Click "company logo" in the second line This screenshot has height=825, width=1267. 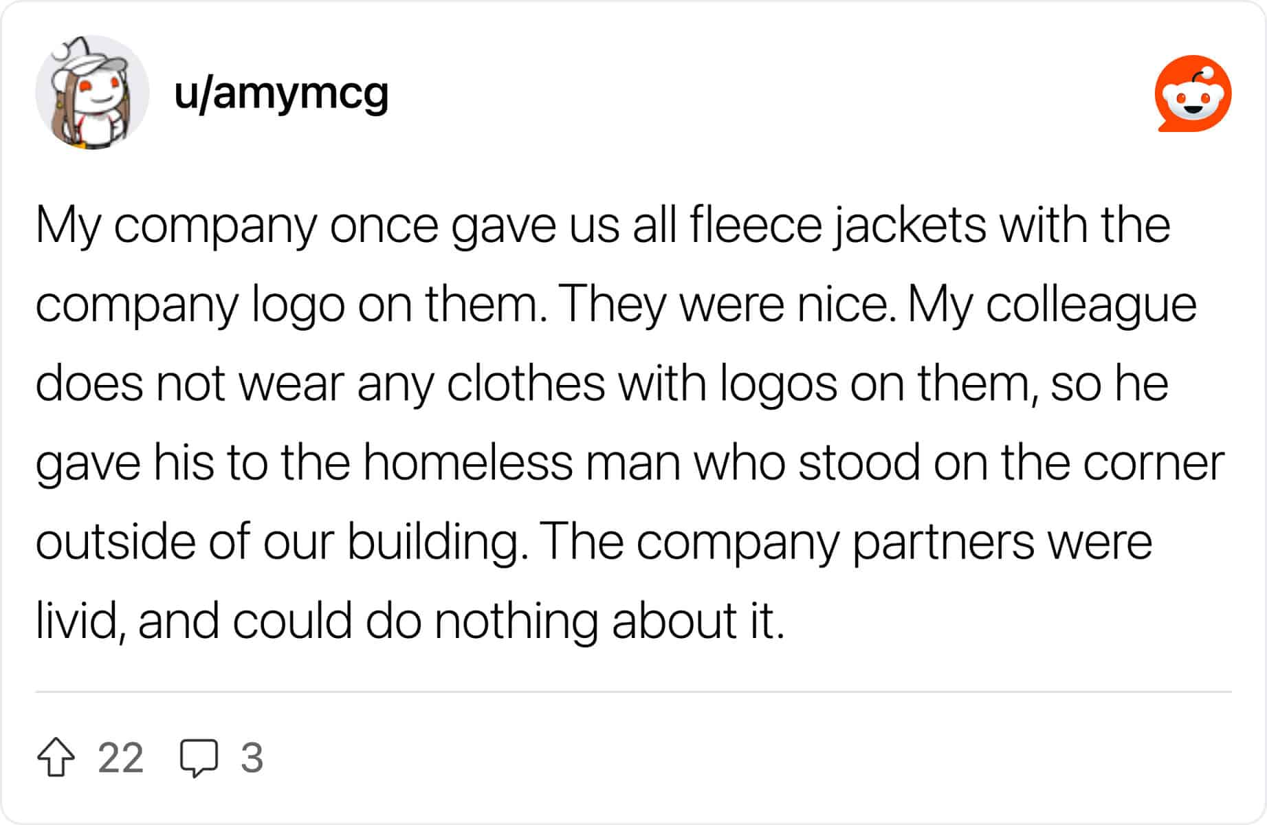pyautogui.click(x=190, y=305)
